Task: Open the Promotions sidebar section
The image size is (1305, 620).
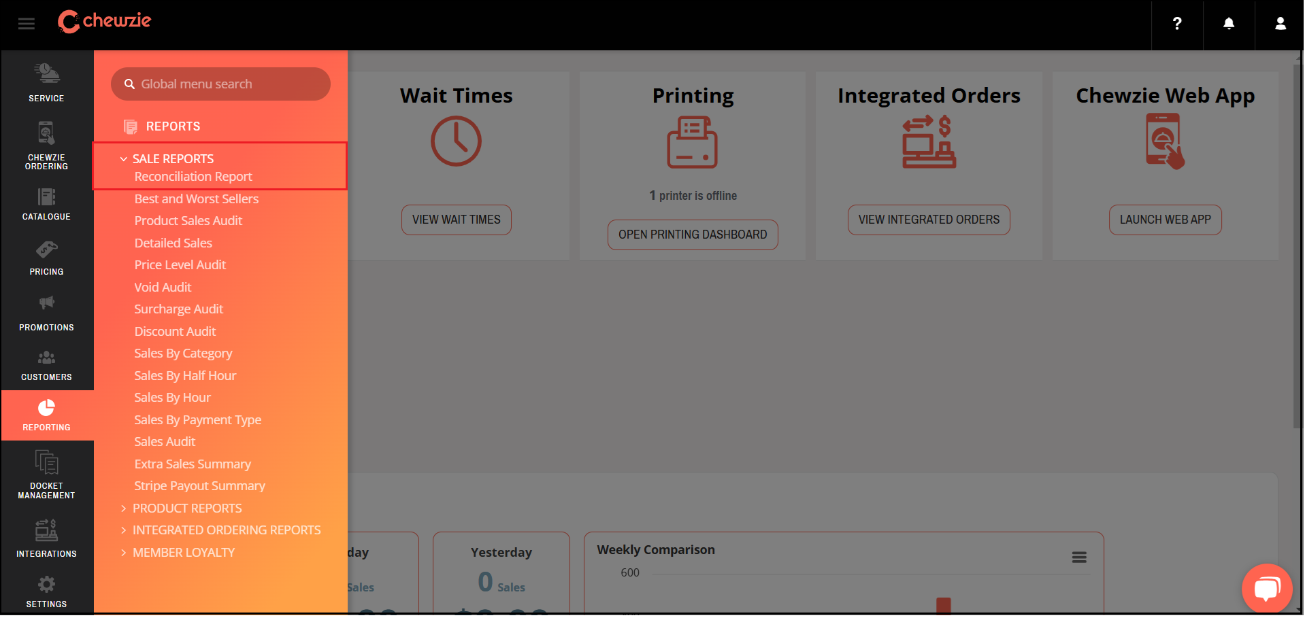Action: pyautogui.click(x=47, y=313)
